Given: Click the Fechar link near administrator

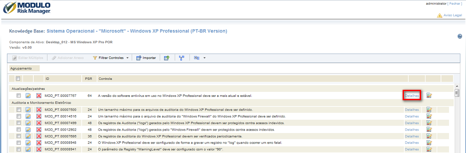Looking at the screenshot, I should [x=455, y=3].
